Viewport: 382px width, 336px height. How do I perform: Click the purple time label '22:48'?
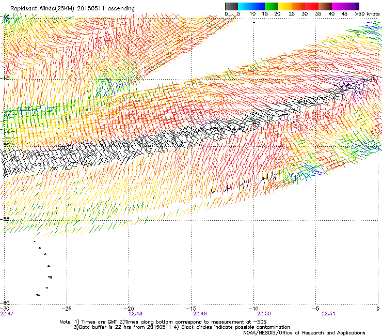pos(135,314)
